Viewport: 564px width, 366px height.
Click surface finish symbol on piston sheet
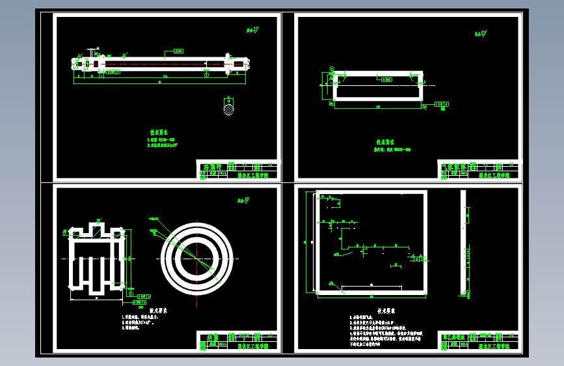click(243, 201)
